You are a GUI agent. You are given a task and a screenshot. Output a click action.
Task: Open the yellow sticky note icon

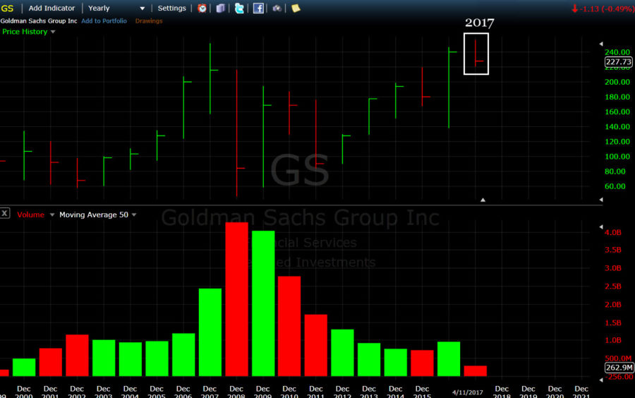tap(296, 8)
